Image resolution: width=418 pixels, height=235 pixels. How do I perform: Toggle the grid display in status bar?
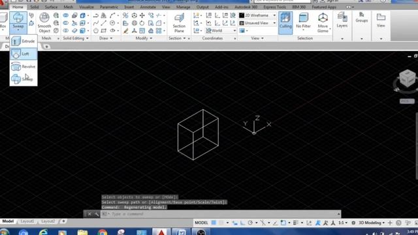(214, 223)
